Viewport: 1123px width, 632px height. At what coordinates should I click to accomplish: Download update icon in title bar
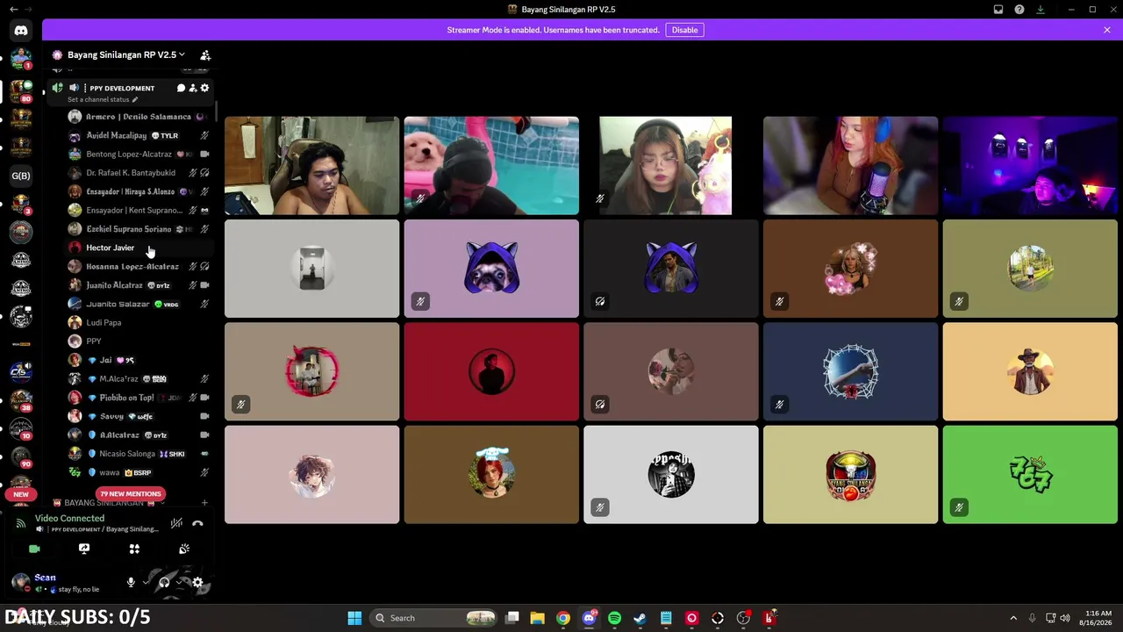(x=1041, y=10)
